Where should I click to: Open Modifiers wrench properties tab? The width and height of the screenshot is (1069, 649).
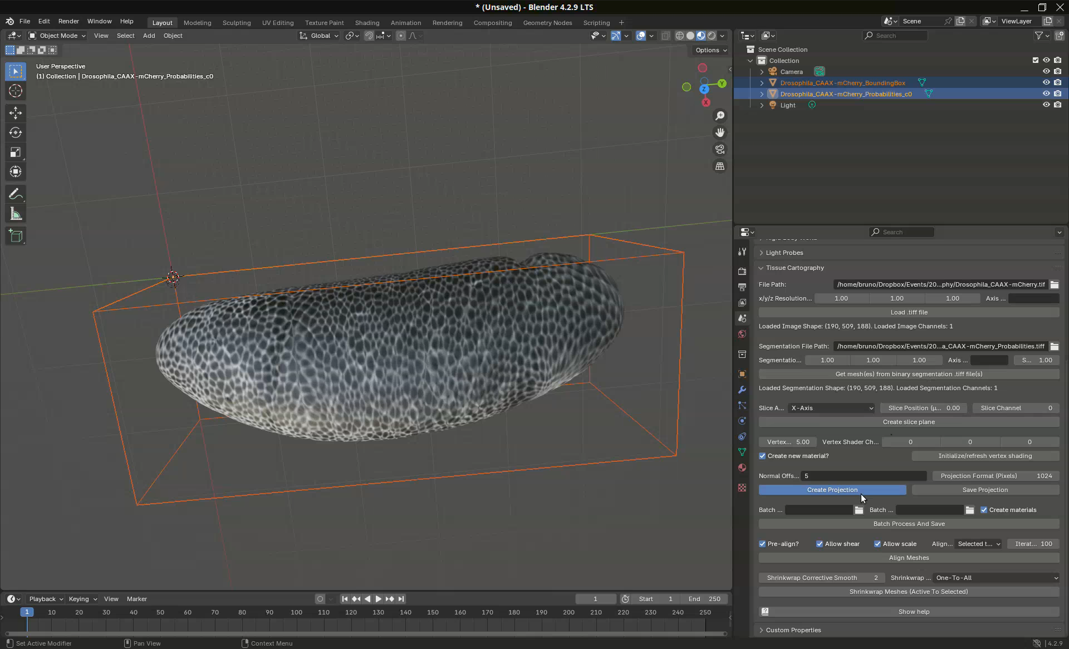click(x=742, y=390)
